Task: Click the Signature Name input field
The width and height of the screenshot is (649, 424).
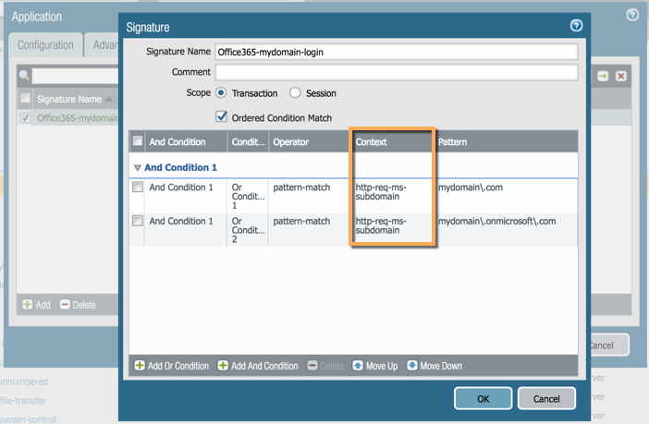Action: (396, 53)
